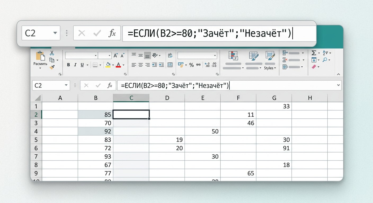Open the font size dropdown
Image resolution: width=373 pixels, height=203 pixels.
109,56
